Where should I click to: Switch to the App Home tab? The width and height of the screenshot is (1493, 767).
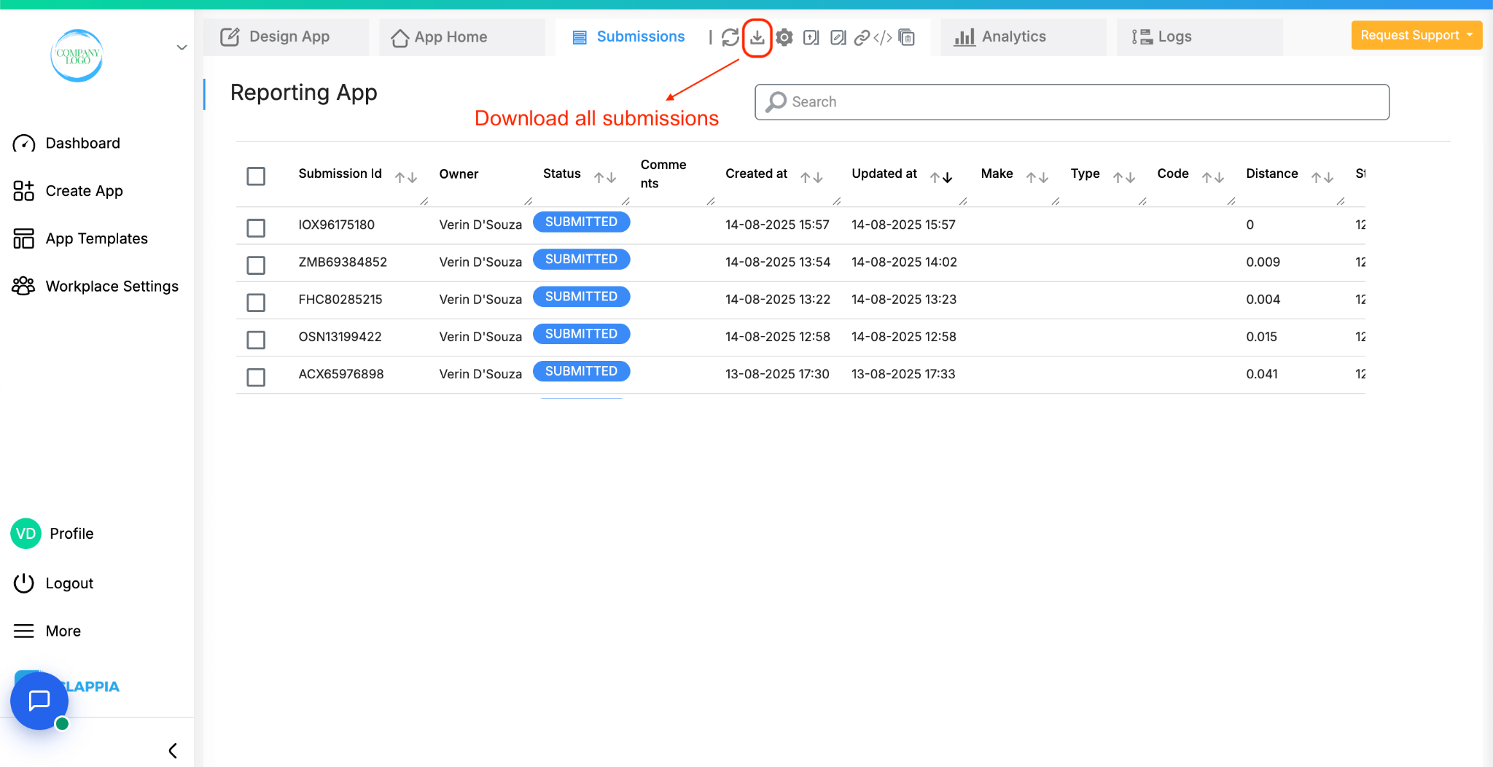462,37
